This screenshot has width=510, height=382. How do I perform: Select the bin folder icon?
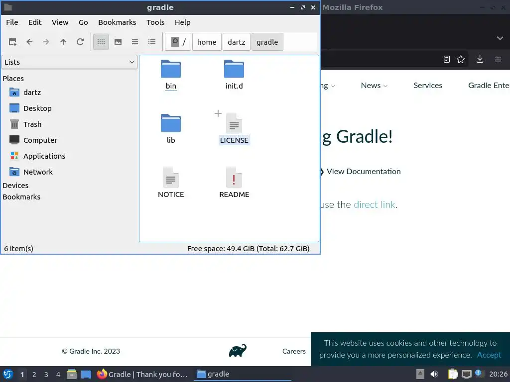point(171,69)
